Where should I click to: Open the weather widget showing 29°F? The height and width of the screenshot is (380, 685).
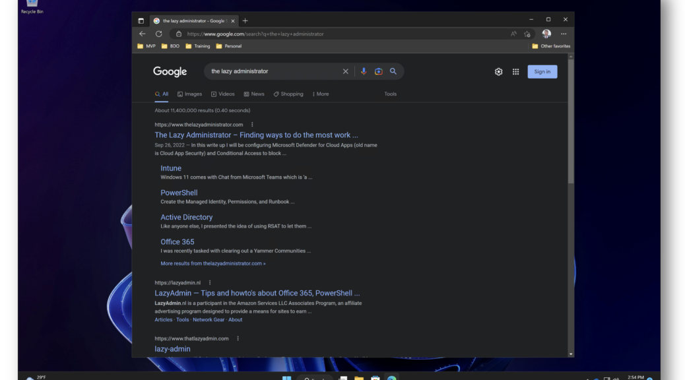37,377
